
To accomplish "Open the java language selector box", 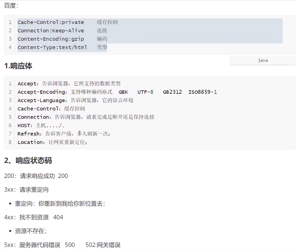I will tap(263, 60).
